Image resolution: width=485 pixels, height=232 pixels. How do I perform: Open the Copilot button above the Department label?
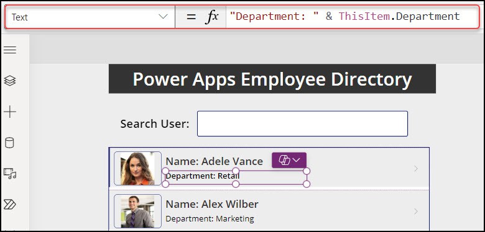(x=289, y=160)
